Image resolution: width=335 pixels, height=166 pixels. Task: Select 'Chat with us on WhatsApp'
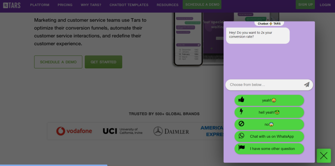tap(269, 137)
